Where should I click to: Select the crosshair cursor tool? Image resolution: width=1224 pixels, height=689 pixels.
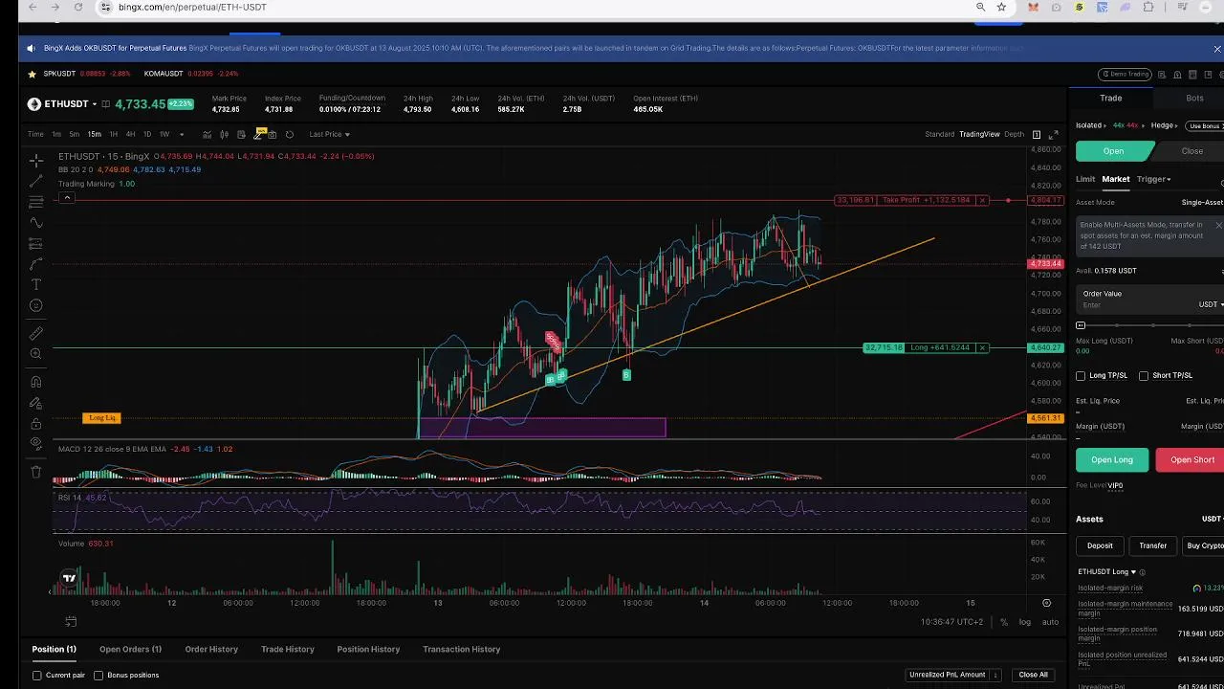click(36, 161)
